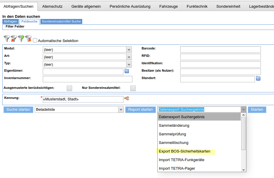Click the Report starten button
The image size is (274, 178).
tap(140, 110)
